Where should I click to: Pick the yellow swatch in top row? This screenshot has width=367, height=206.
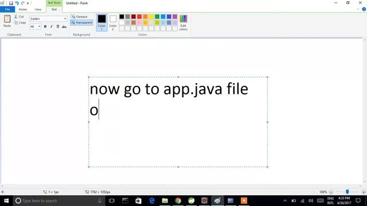click(x=151, y=17)
